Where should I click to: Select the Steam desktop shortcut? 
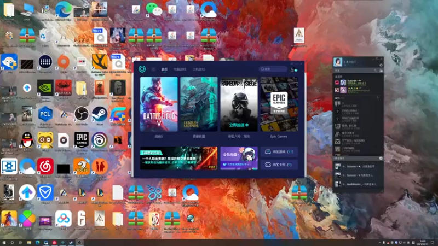(100, 115)
